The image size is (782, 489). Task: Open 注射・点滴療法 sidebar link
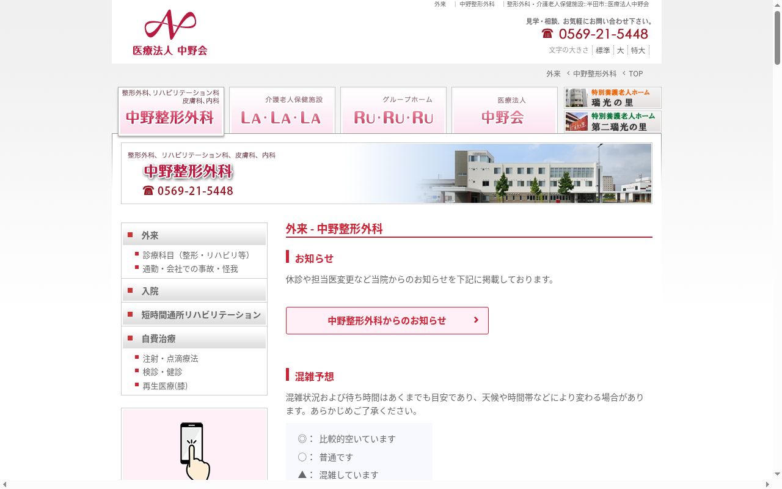point(170,358)
